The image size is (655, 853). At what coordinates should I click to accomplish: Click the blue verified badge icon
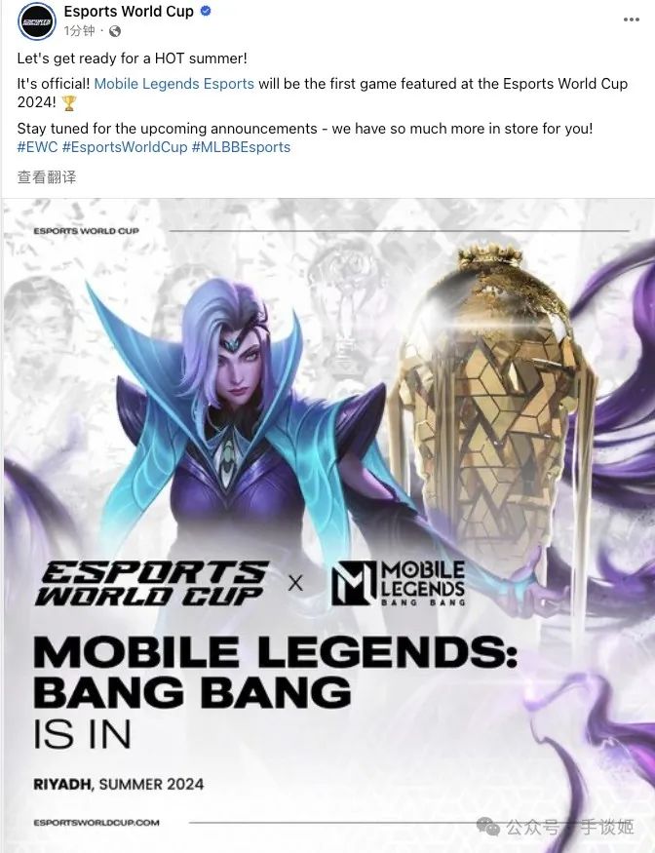tap(206, 11)
